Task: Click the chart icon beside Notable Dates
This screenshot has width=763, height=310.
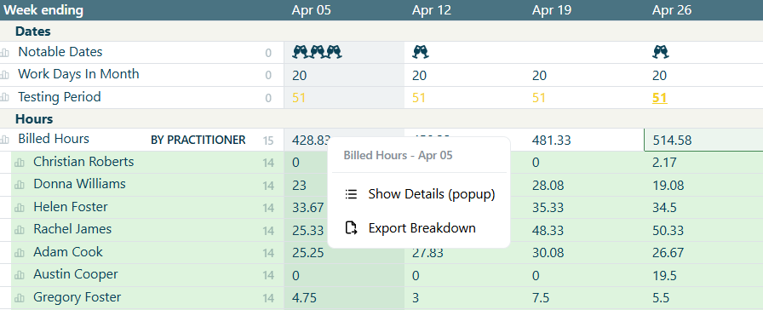Action: click(5, 53)
